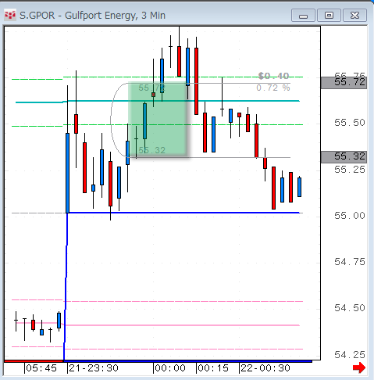Click the 55.32 label inside the green box
The image size is (374, 380).
pyautogui.click(x=151, y=150)
